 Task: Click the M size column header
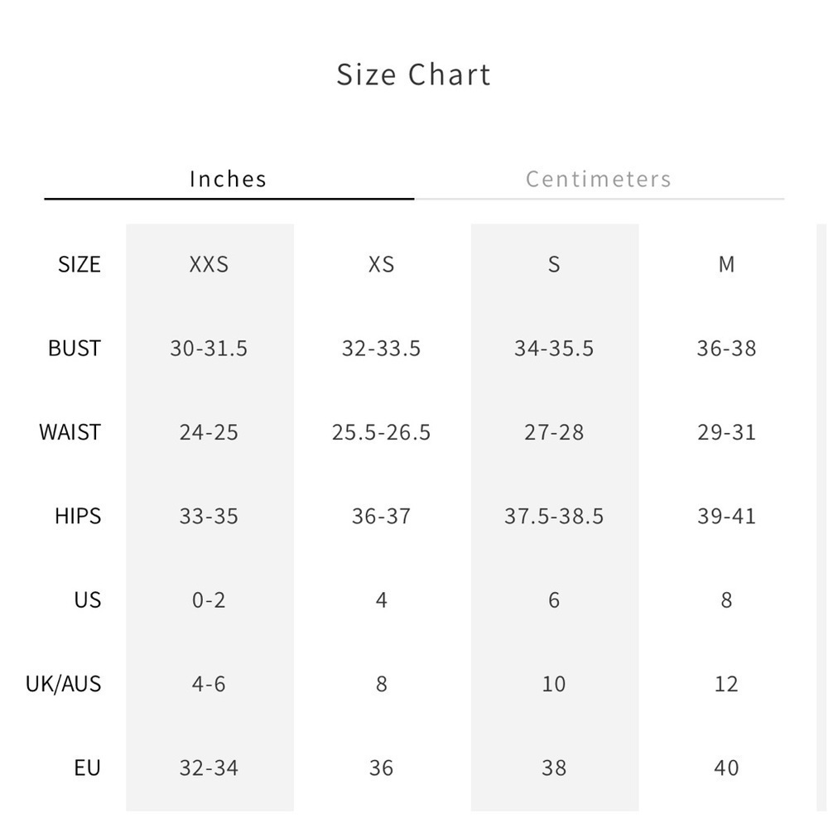coord(726,264)
